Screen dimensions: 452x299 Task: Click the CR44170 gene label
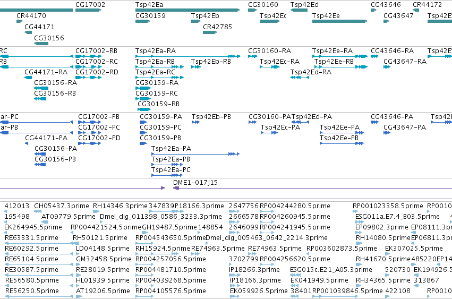pyautogui.click(x=31, y=15)
